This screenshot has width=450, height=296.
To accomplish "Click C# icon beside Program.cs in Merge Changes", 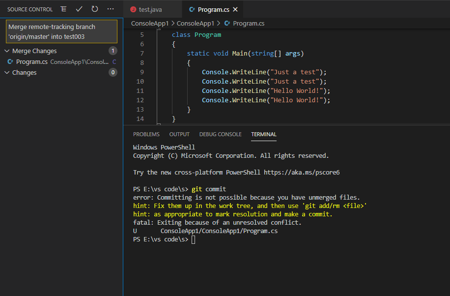I will [10, 62].
